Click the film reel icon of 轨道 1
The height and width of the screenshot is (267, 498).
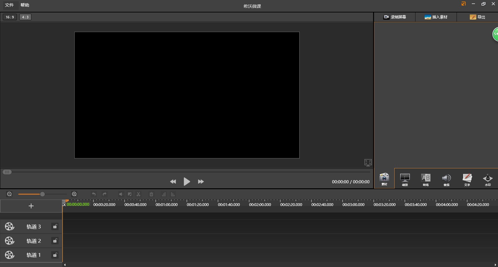tap(10, 255)
